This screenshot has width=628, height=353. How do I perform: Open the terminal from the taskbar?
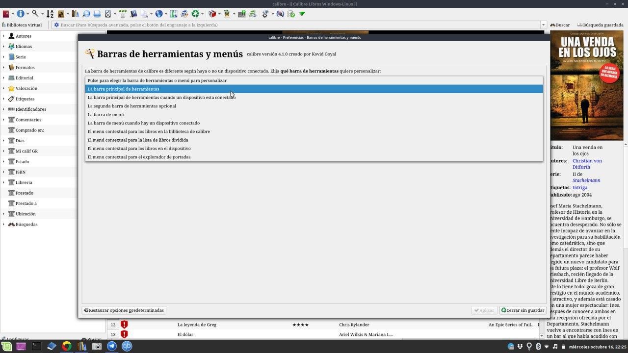point(36,346)
